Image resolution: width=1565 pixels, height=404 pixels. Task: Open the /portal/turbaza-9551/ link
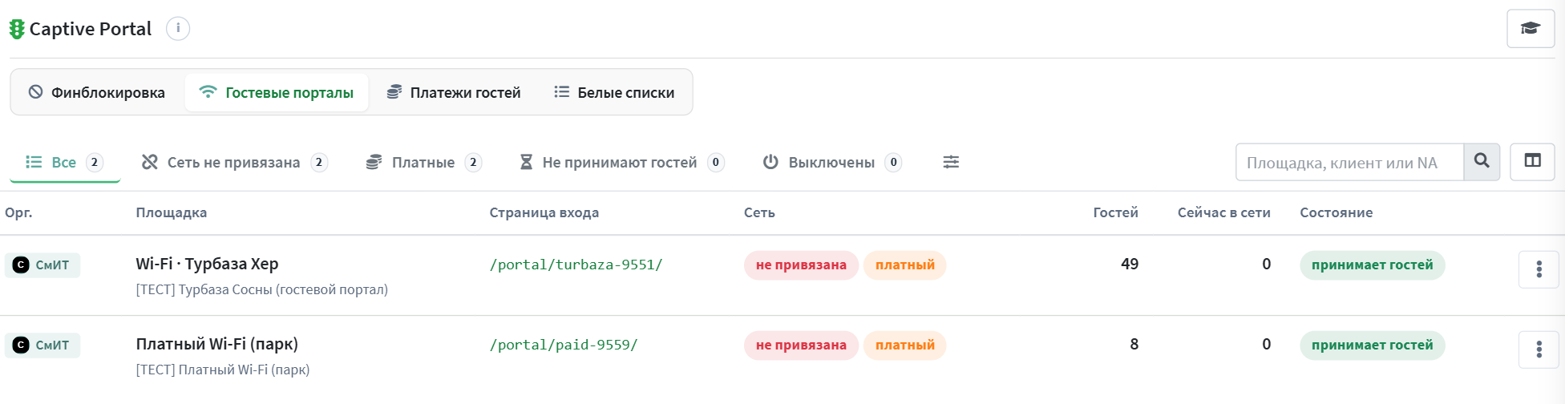pyautogui.click(x=576, y=265)
